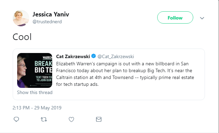Expand the tweet options chevron menu

coord(202,18)
